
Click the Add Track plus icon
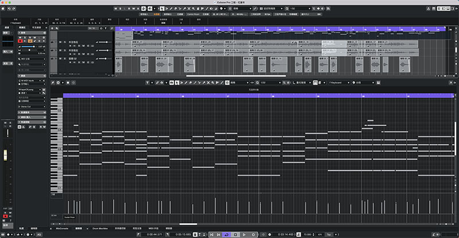[x=52, y=29]
